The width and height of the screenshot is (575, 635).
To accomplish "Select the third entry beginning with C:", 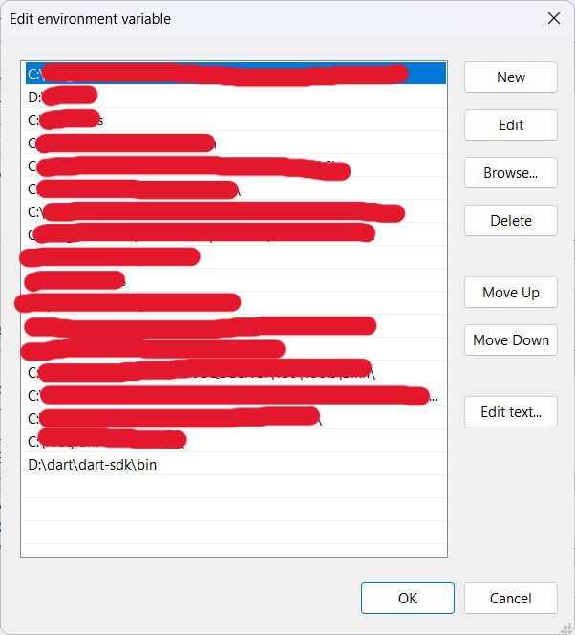I will [x=234, y=120].
